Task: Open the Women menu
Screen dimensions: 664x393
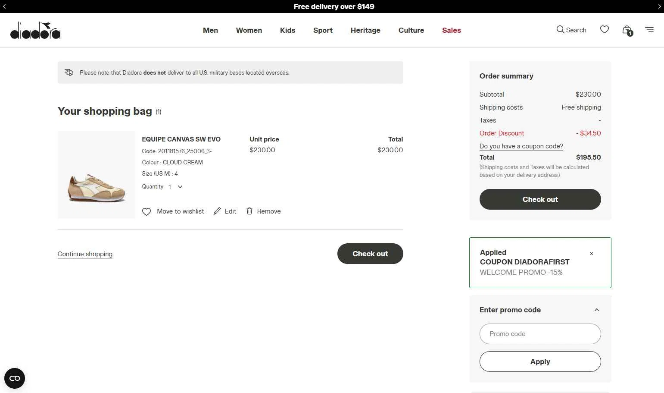Action: point(249,30)
